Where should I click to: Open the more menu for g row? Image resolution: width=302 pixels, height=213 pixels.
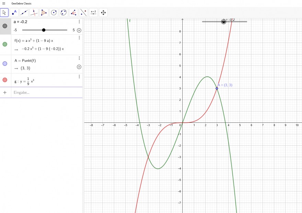coord(79,76)
